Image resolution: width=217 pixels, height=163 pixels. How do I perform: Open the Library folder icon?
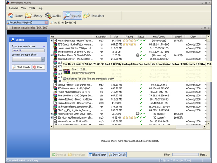[28, 15]
